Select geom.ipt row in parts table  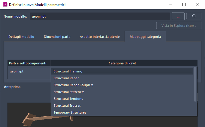point(29,71)
